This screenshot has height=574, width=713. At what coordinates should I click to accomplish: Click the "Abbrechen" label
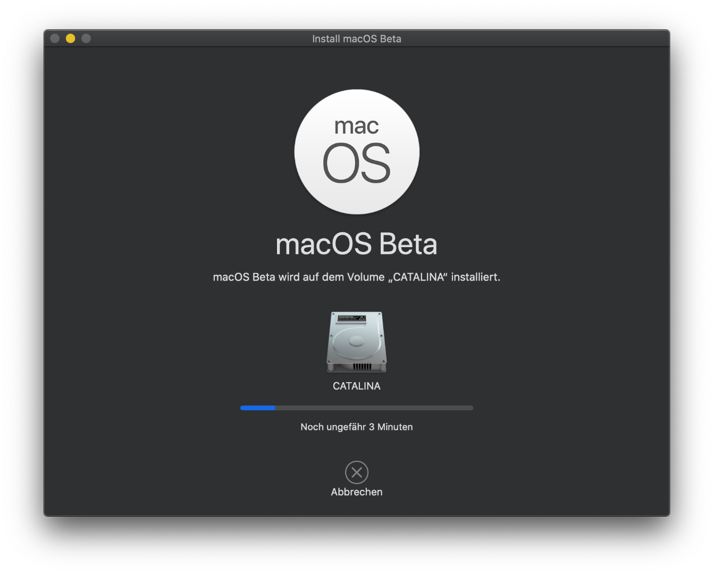[356, 492]
